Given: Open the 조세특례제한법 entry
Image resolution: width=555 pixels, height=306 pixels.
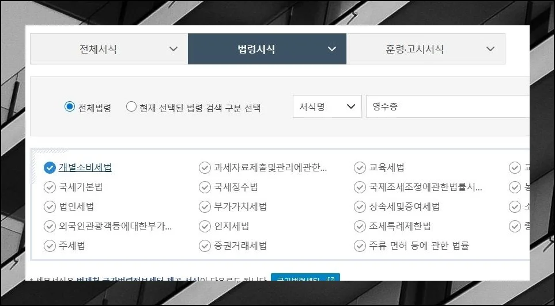Looking at the screenshot, I should [400, 226].
